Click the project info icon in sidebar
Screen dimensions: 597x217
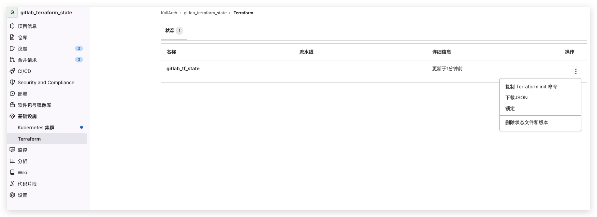coord(12,26)
